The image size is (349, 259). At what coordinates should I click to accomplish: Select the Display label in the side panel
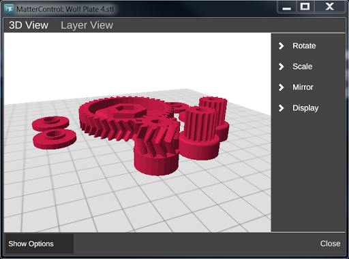[x=305, y=108]
